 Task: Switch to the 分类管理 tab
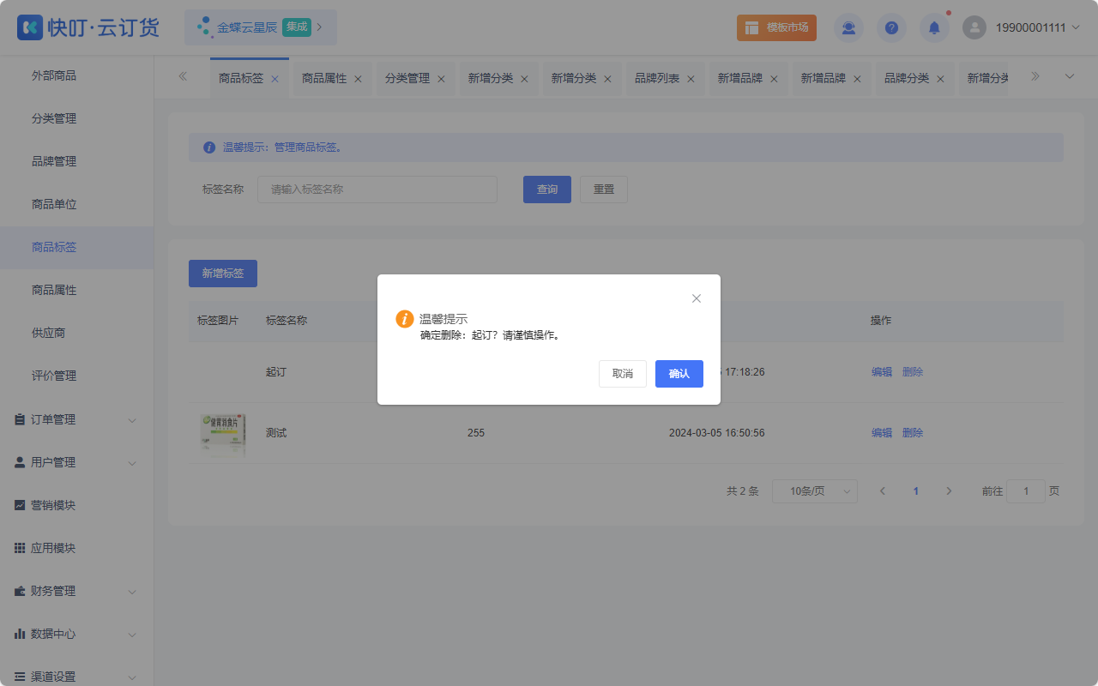[x=407, y=78]
